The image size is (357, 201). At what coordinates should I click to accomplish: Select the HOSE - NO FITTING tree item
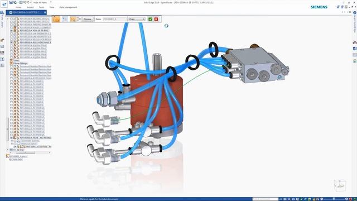click(35, 138)
